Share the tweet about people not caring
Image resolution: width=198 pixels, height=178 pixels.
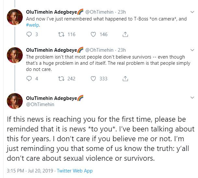tap(125, 78)
